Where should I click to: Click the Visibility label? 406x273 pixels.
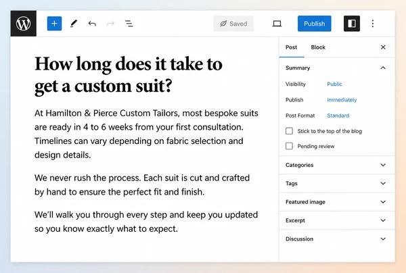296,84
